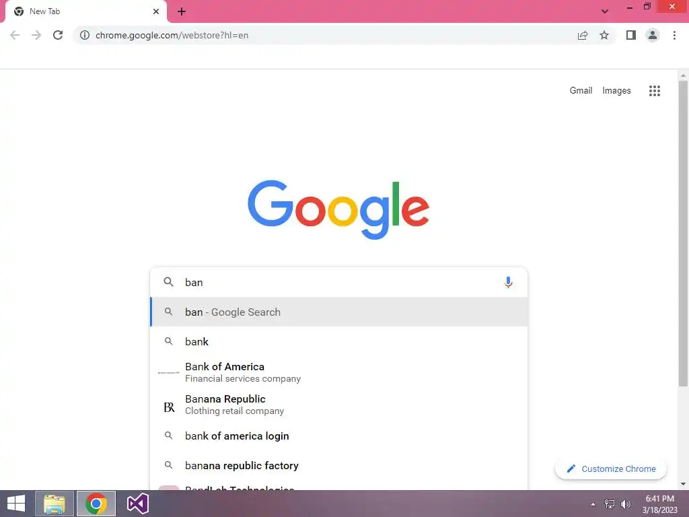Open Visual Studio from the taskbar
This screenshot has width=689, height=517.
[137, 504]
